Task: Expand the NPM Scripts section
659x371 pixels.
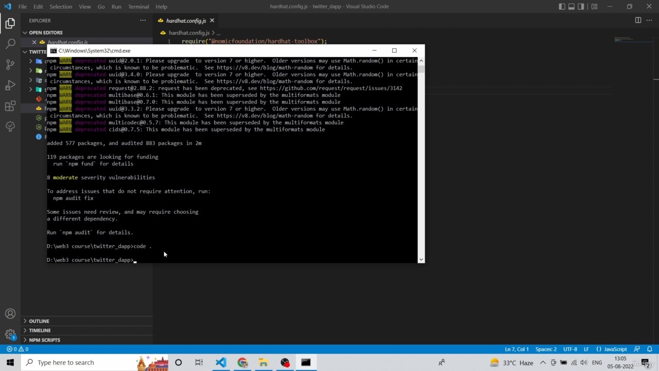Action: (x=86, y=340)
